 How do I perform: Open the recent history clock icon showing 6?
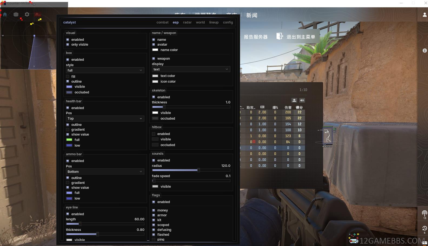[x=425, y=228]
